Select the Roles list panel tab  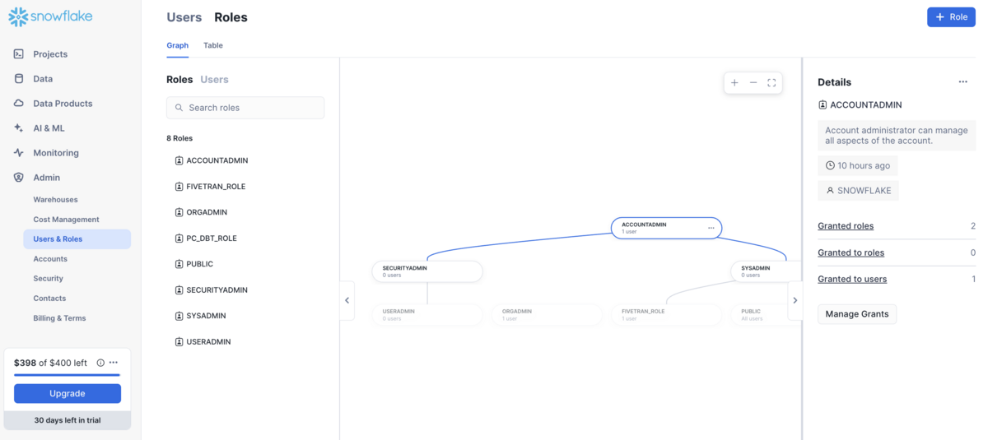pyautogui.click(x=179, y=80)
